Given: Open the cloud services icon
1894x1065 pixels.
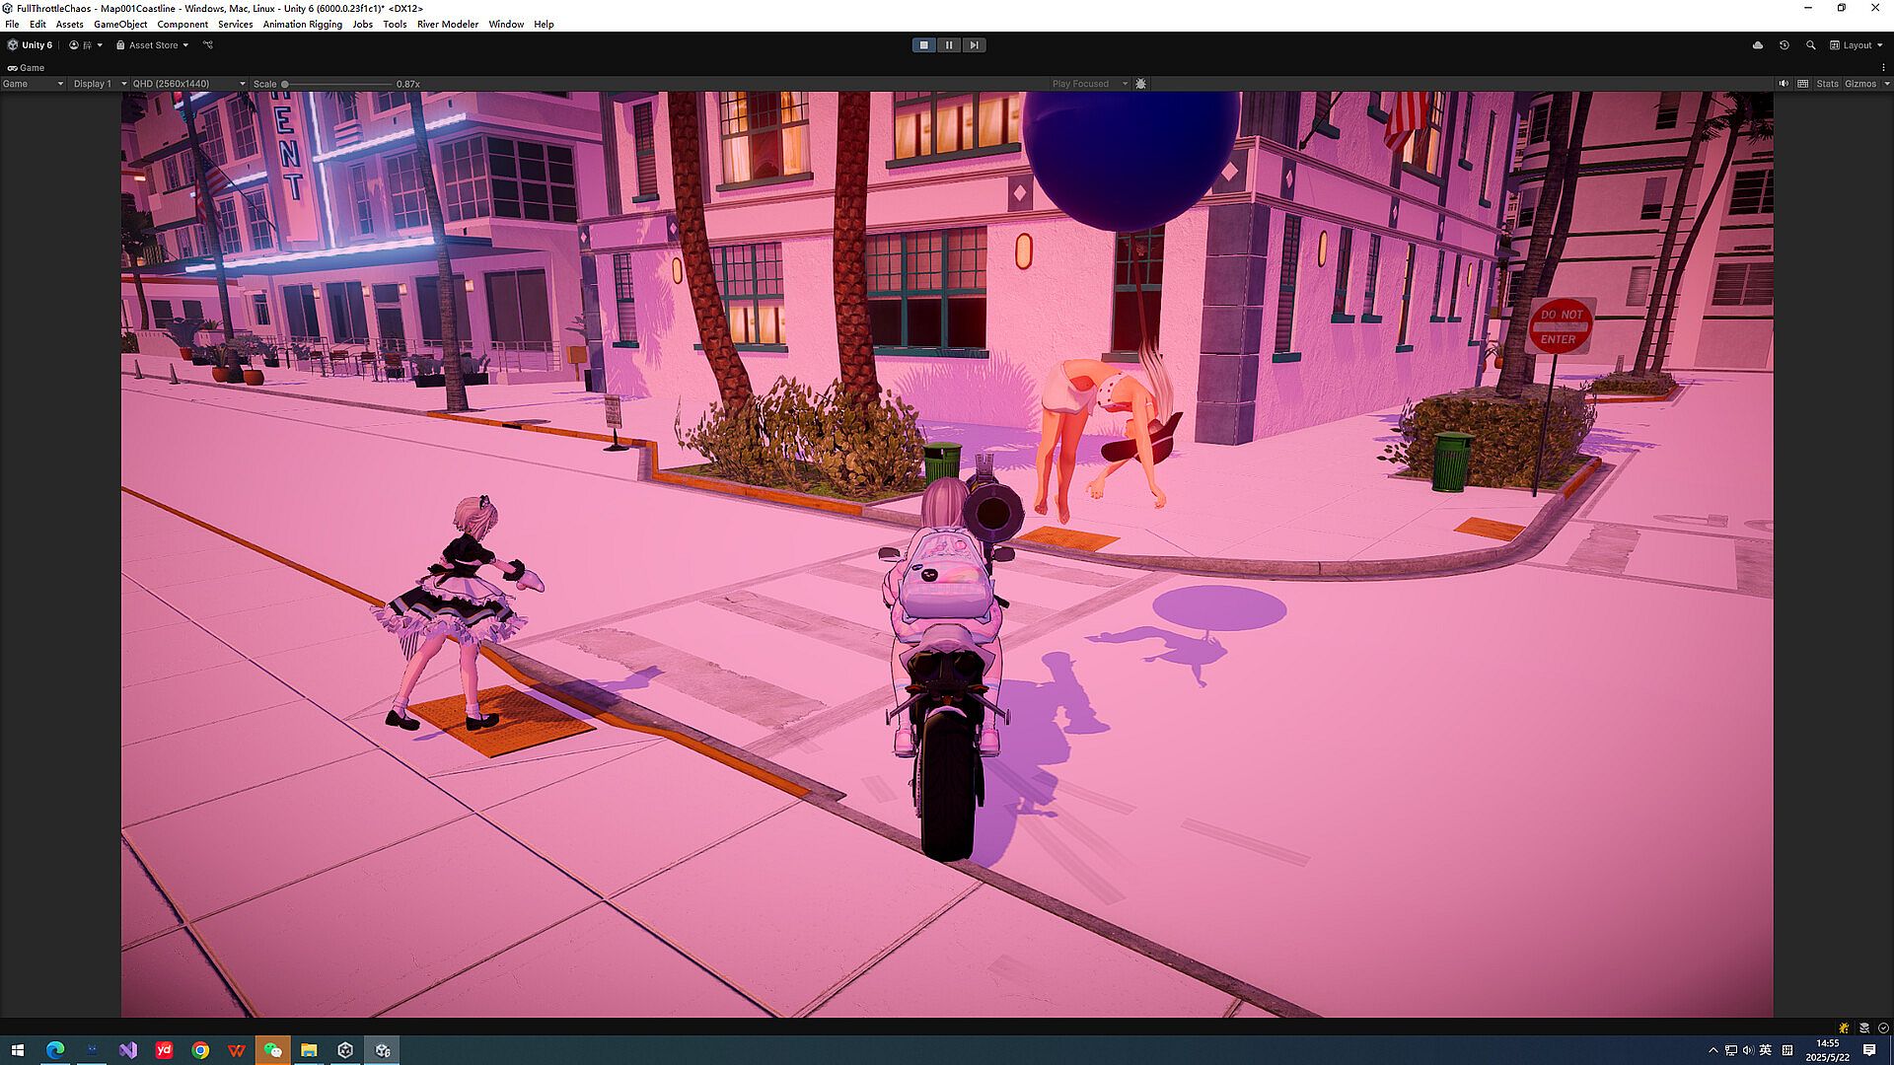Looking at the screenshot, I should coord(1757,45).
